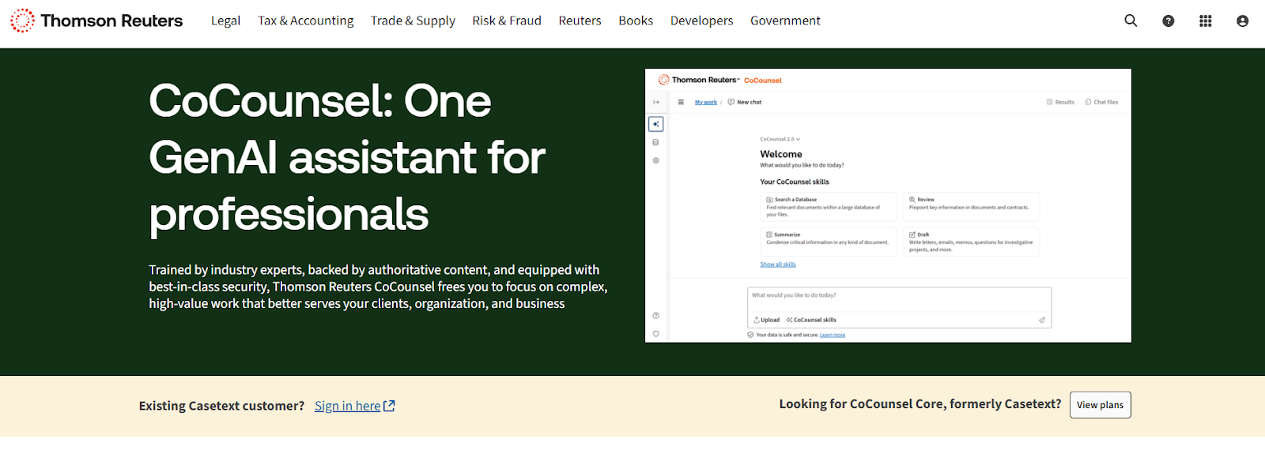
Task: Click the settings gear sidebar icon in preview
Action: pos(655,160)
